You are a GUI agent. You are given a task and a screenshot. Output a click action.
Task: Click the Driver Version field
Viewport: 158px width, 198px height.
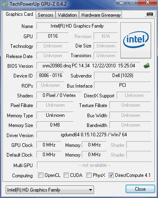[94, 135]
